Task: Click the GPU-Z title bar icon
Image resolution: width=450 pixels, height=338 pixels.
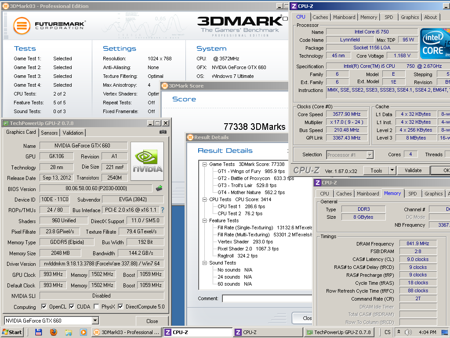Action: pyautogui.click(x=6, y=123)
